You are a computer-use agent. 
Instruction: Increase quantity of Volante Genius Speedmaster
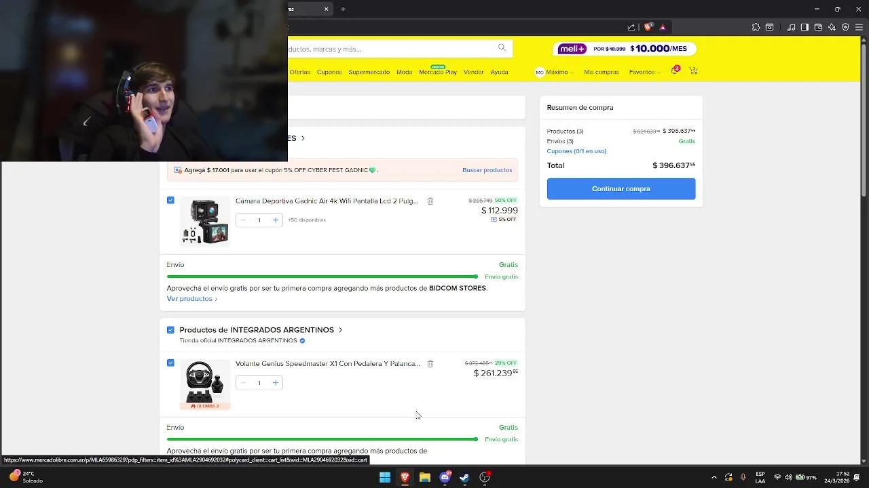(275, 382)
